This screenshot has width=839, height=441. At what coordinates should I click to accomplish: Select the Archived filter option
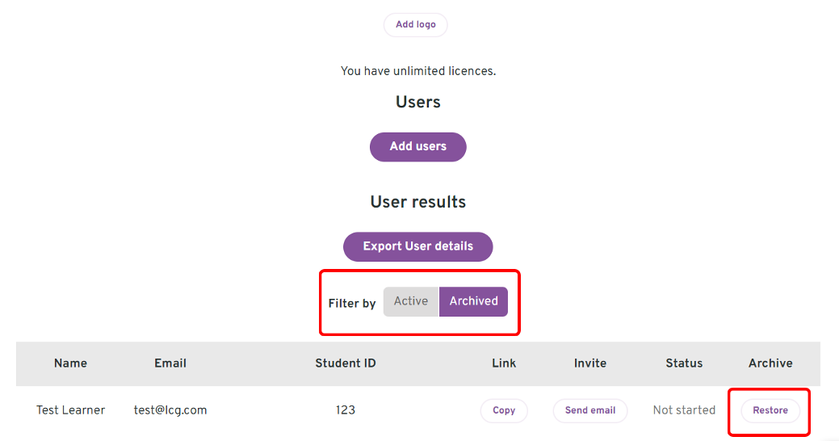[x=473, y=301]
